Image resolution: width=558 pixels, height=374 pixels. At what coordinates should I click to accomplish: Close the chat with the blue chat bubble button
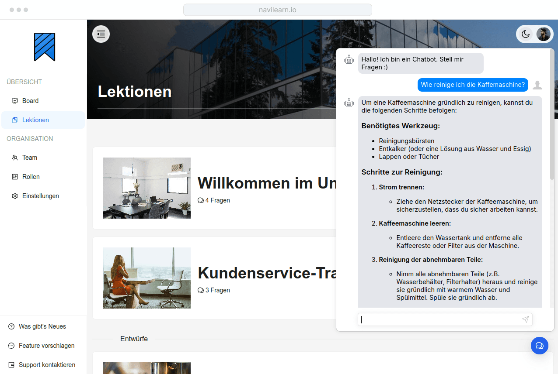[x=539, y=346]
